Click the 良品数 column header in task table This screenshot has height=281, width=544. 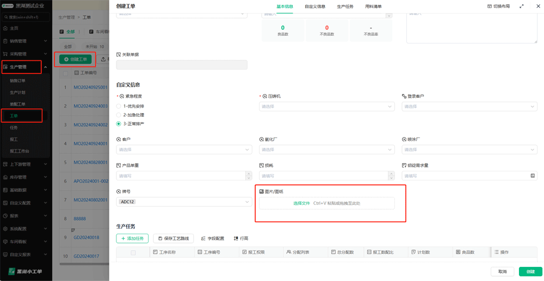465,252
